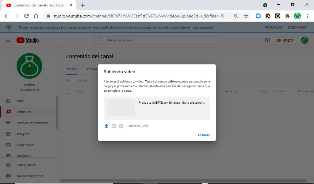Click the blue upload arrow status icon
Viewport: 314px width, 184px height.
tap(106, 126)
